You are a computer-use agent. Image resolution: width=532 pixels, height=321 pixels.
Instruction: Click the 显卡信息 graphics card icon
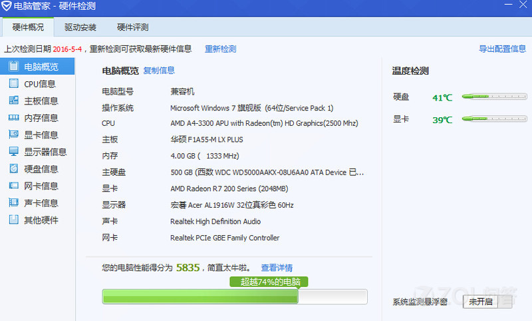13,135
